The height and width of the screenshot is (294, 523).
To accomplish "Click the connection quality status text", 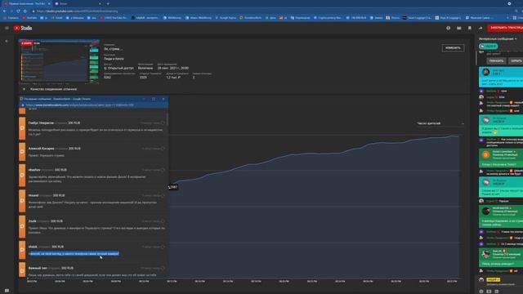I will click(53, 89).
